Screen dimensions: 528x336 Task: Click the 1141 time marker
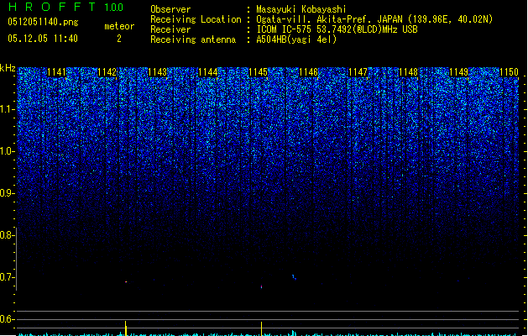(x=56, y=72)
